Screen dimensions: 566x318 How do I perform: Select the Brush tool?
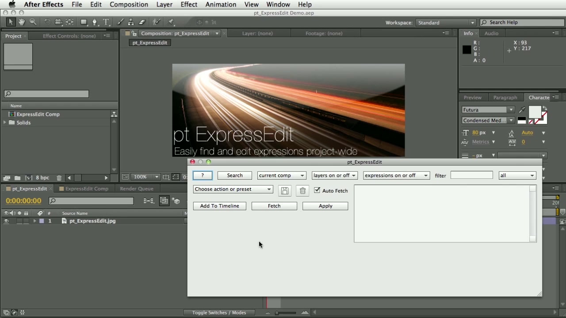click(120, 22)
